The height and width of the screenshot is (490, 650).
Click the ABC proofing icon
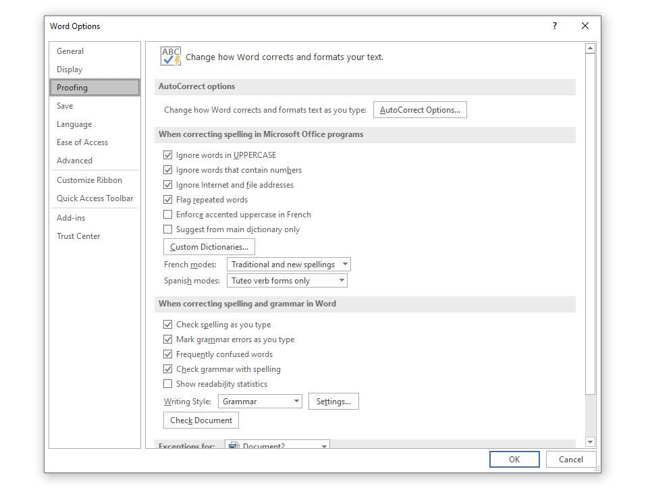170,57
